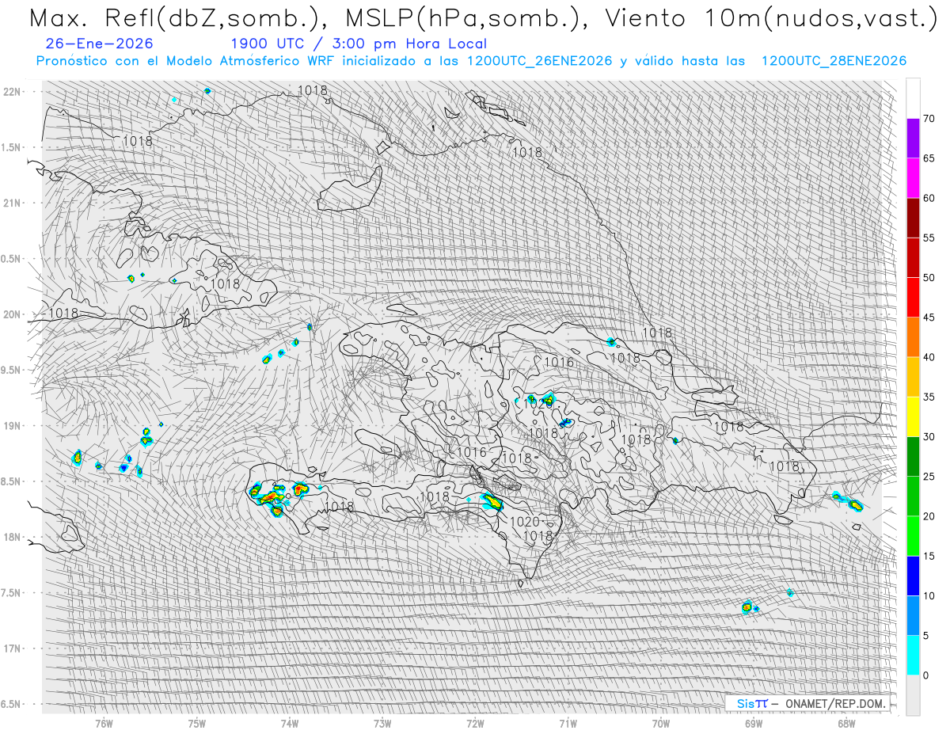Click the '19N' latitude axis label
Viewport: 950px width, 734px height.
[x=13, y=425]
